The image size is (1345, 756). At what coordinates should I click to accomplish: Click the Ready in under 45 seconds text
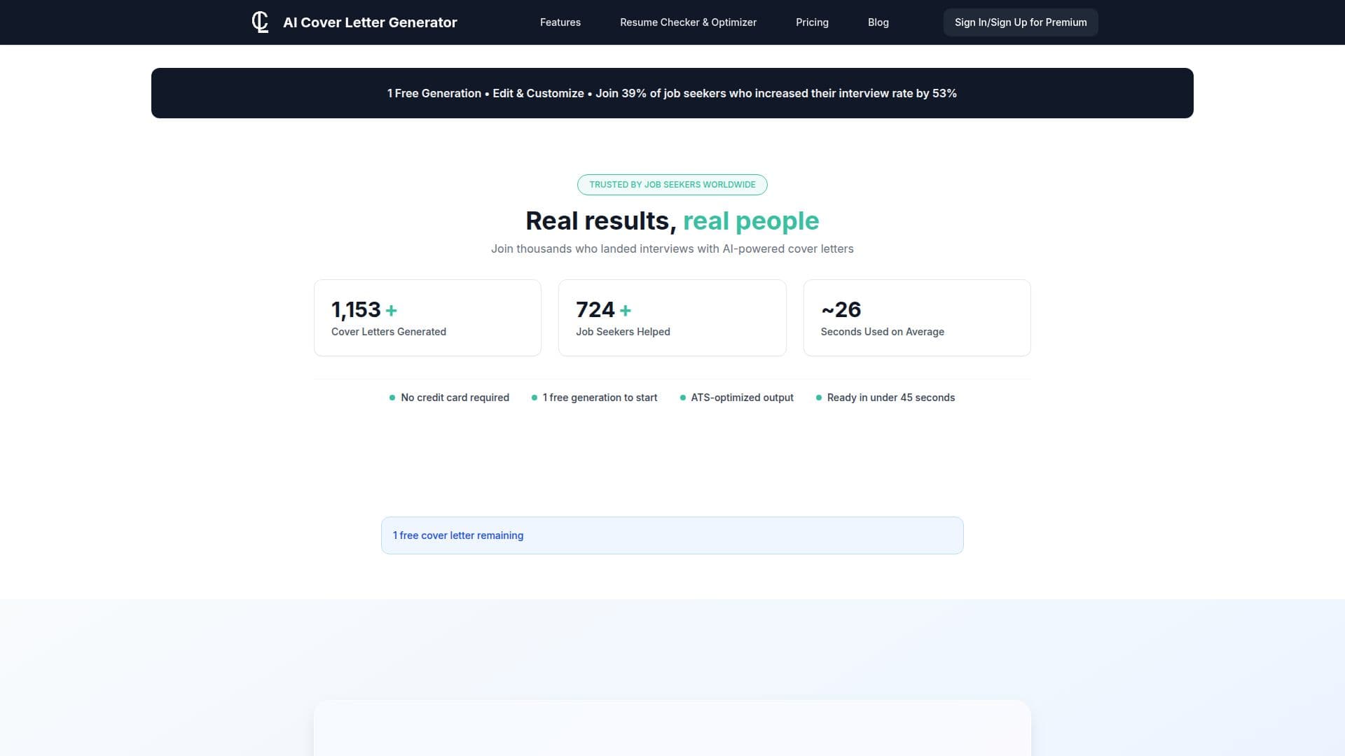click(890, 398)
